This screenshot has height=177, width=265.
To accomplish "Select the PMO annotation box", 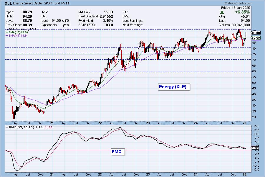I will (x=118, y=152).
